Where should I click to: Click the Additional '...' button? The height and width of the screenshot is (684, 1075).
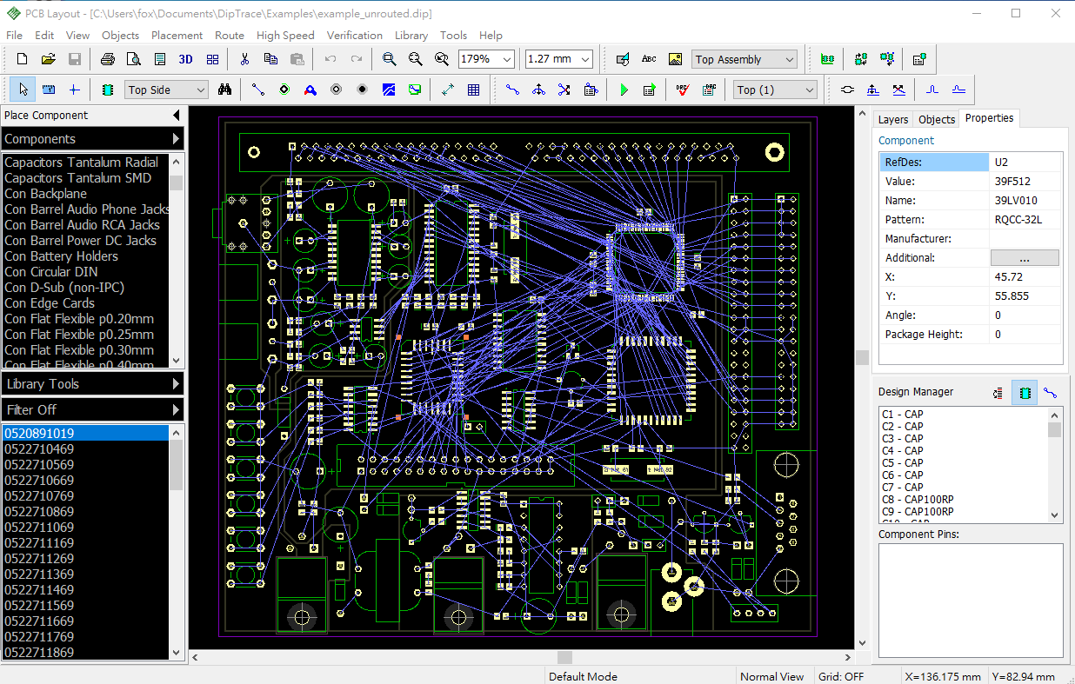[1025, 258]
